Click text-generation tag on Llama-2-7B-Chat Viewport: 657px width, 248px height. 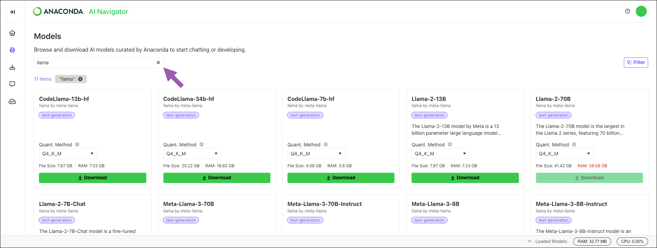click(57, 220)
